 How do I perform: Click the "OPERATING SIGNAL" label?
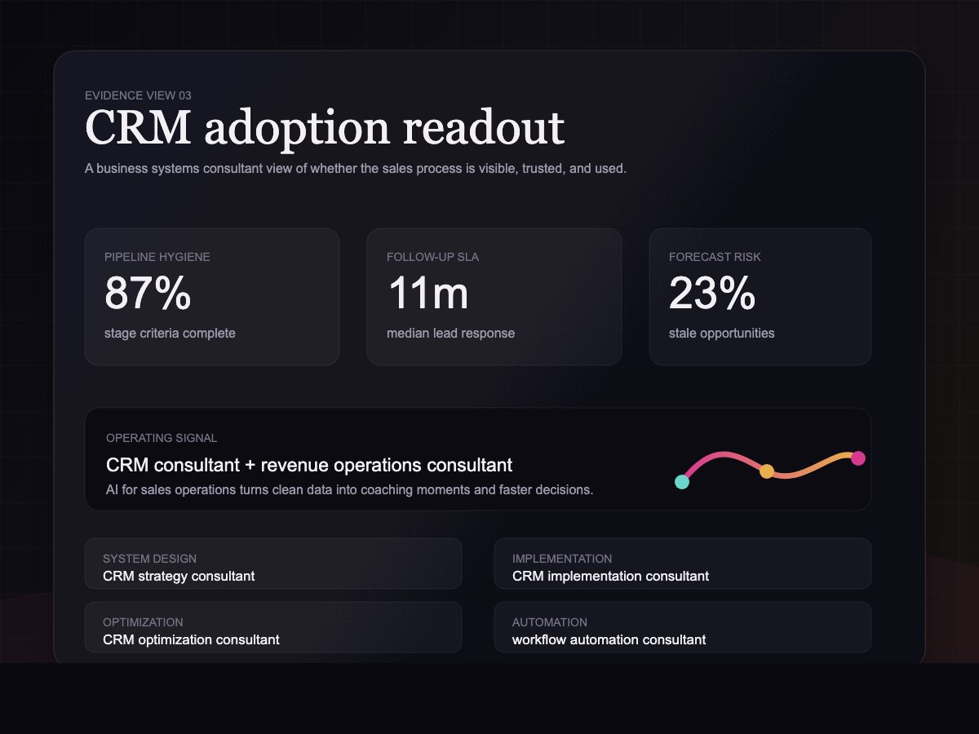162,438
